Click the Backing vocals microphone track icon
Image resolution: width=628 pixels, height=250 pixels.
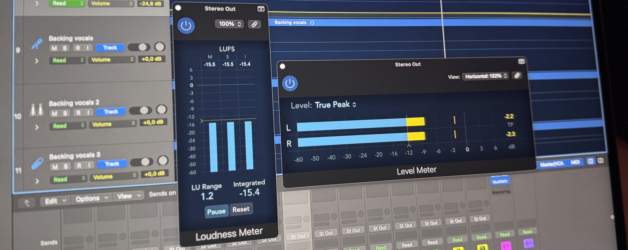coord(37,44)
